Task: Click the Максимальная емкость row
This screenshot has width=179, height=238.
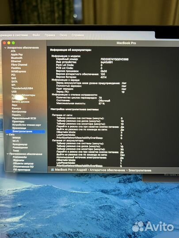Action: 81,104
